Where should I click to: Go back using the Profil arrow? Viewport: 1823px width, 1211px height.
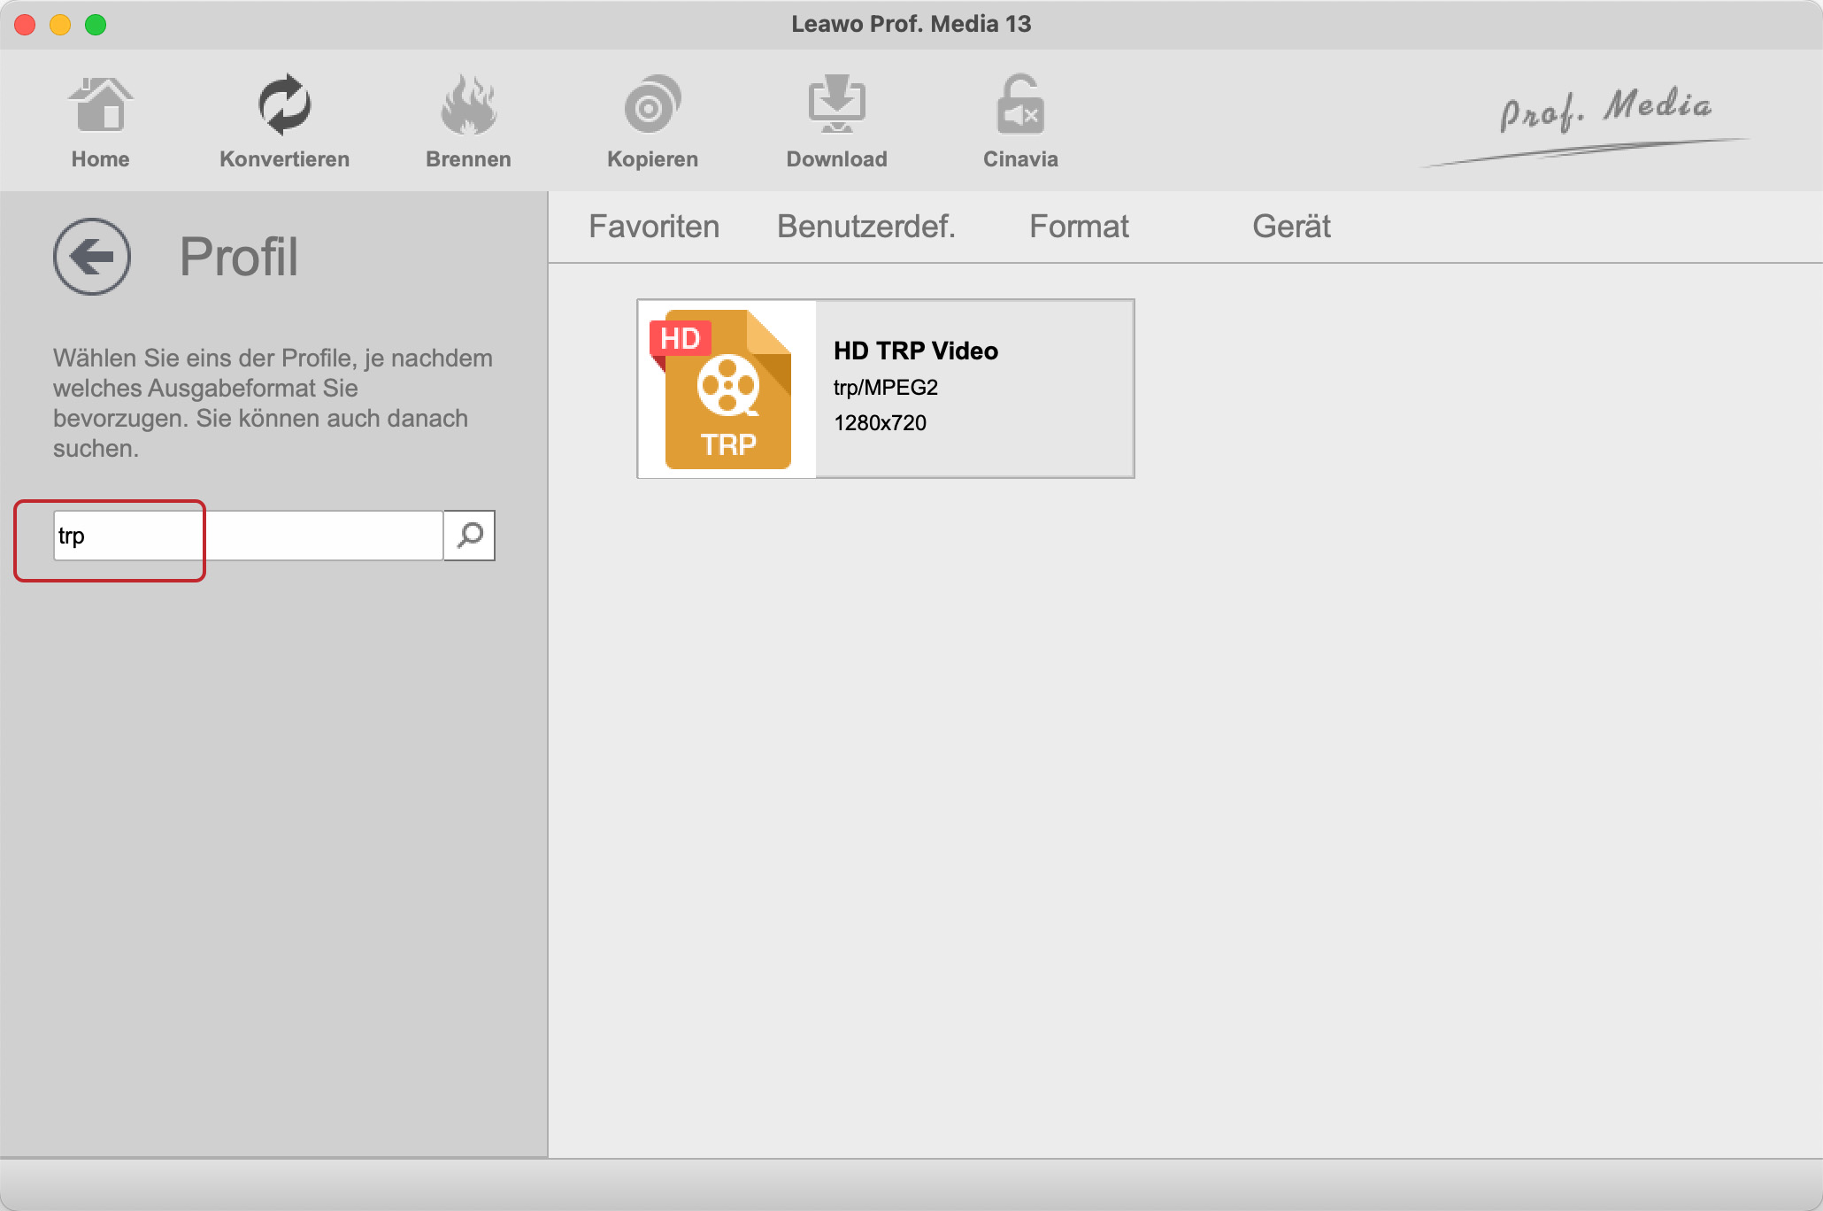tap(92, 257)
